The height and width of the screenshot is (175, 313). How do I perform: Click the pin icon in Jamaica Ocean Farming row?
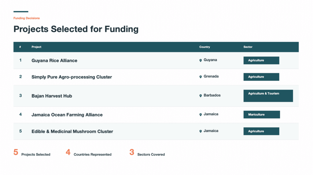tap(201, 115)
